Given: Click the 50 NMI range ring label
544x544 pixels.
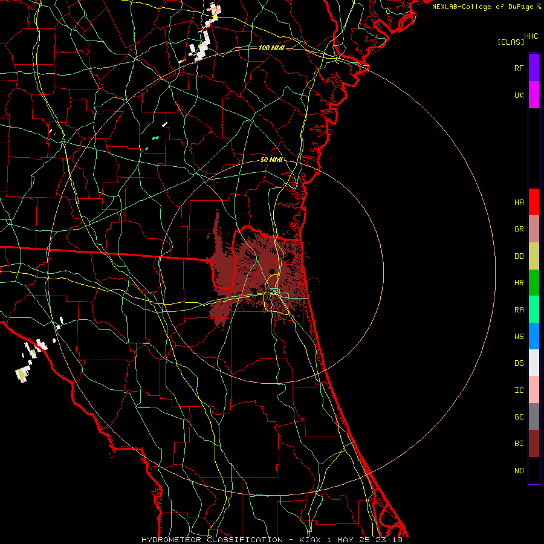Looking at the screenshot, I should coord(271,160).
